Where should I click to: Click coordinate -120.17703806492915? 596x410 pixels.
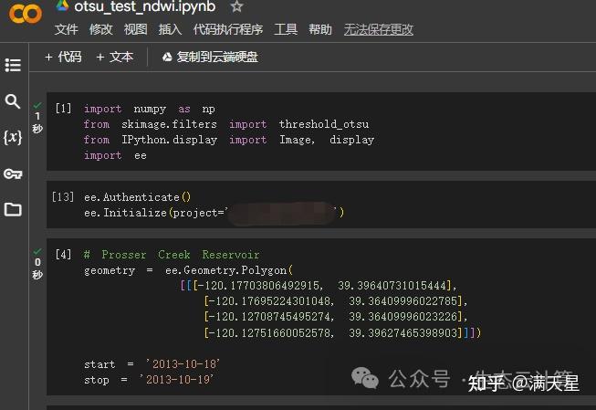[x=259, y=286]
